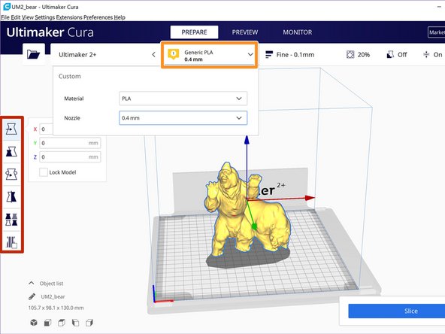This screenshot has width=445, height=334.
Task: Open the Help menu
Action: [x=120, y=17]
